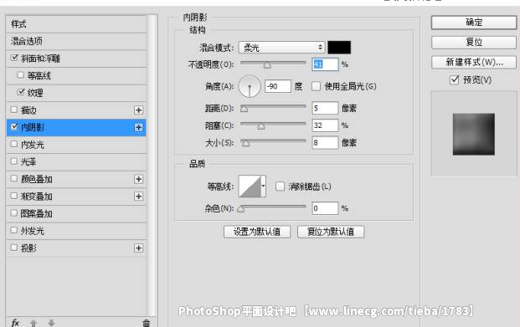520x327 pixels.
Task: Enable the 内发光 checkbox
Action: click(14, 144)
